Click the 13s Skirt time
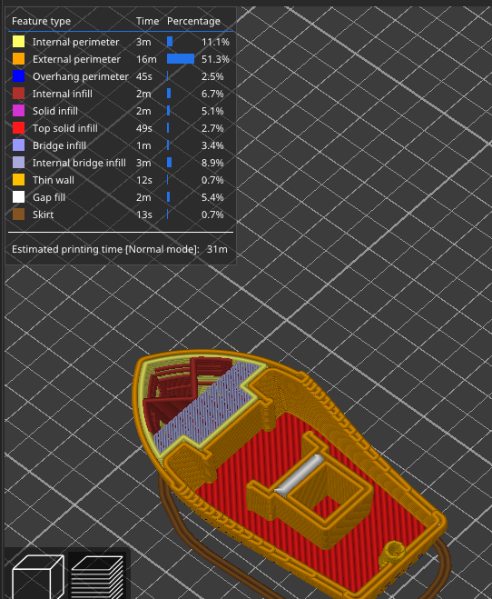Screen dimensions: 492x599 point(143,215)
